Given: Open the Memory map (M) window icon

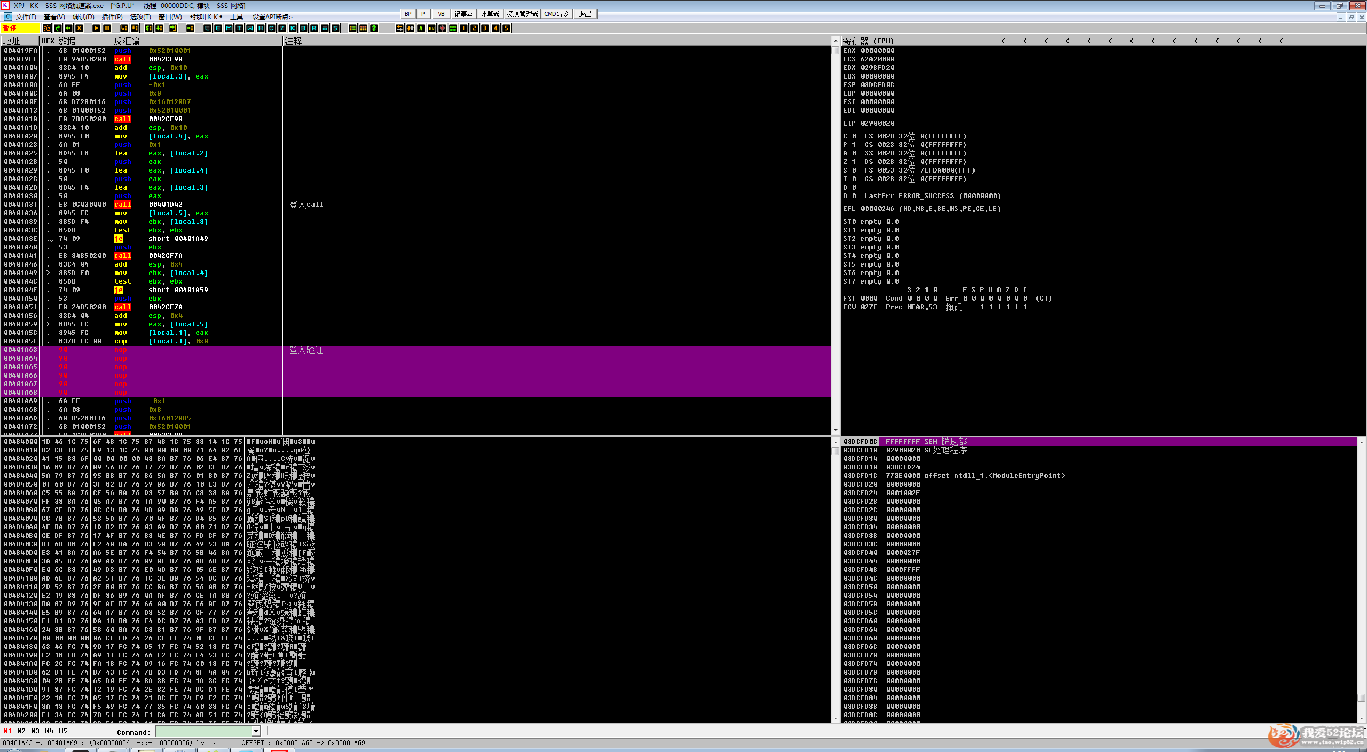Looking at the screenshot, I should point(229,28).
